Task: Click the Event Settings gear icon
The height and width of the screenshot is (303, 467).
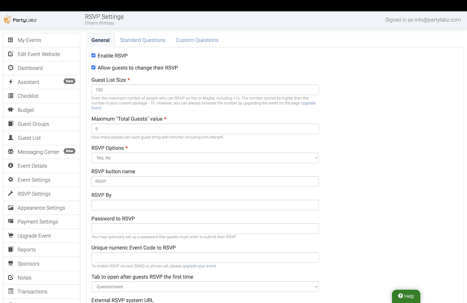Action: [x=11, y=180]
